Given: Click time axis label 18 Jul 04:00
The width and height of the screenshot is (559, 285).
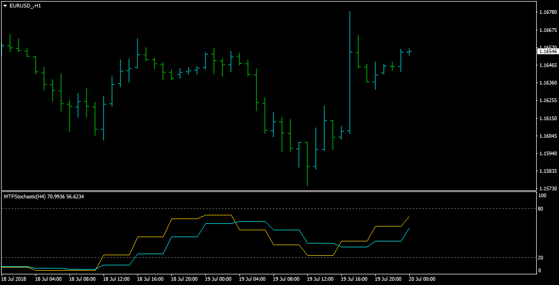Looking at the screenshot, I should pyautogui.click(x=48, y=279).
